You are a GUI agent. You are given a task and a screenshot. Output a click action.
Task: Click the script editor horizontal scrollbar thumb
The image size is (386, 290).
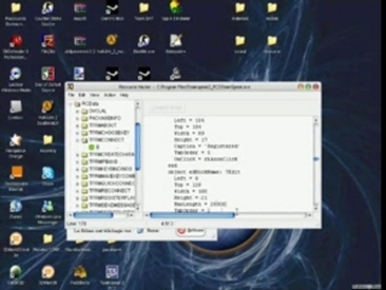pyautogui.click(x=192, y=215)
